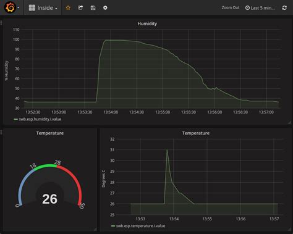Save the dashboard
Image resolution: width=293 pixels, height=234 pixels.
pyautogui.click(x=93, y=8)
